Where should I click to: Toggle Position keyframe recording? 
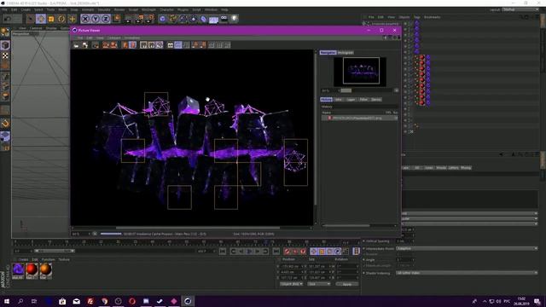313,251
